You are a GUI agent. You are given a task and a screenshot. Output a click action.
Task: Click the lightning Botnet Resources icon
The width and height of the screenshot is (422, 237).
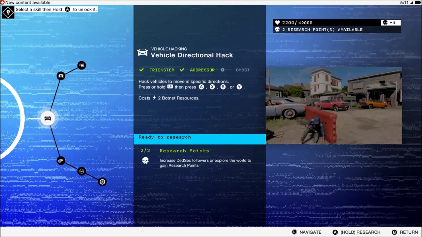(x=154, y=98)
